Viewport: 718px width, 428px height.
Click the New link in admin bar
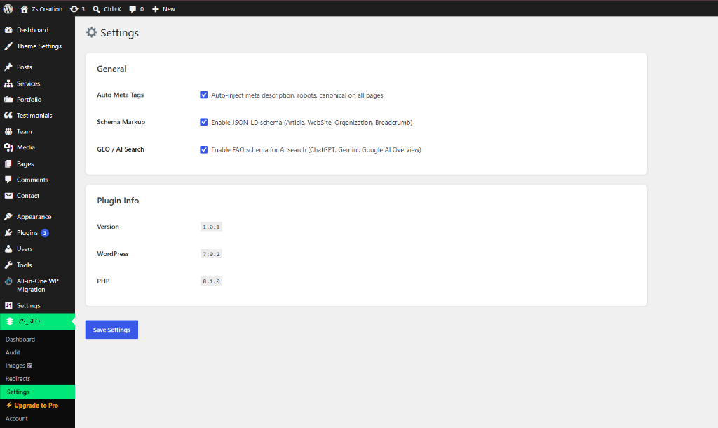(x=169, y=9)
